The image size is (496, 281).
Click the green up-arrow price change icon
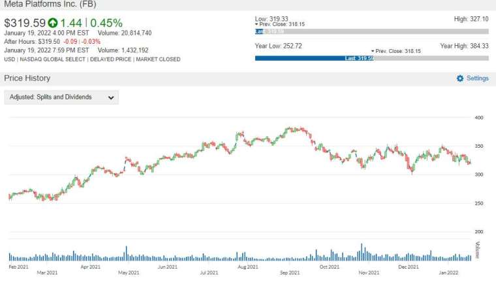(53, 23)
